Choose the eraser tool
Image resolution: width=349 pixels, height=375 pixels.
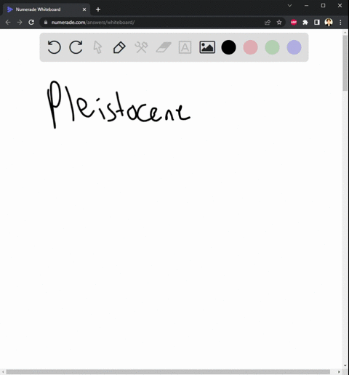(x=164, y=47)
